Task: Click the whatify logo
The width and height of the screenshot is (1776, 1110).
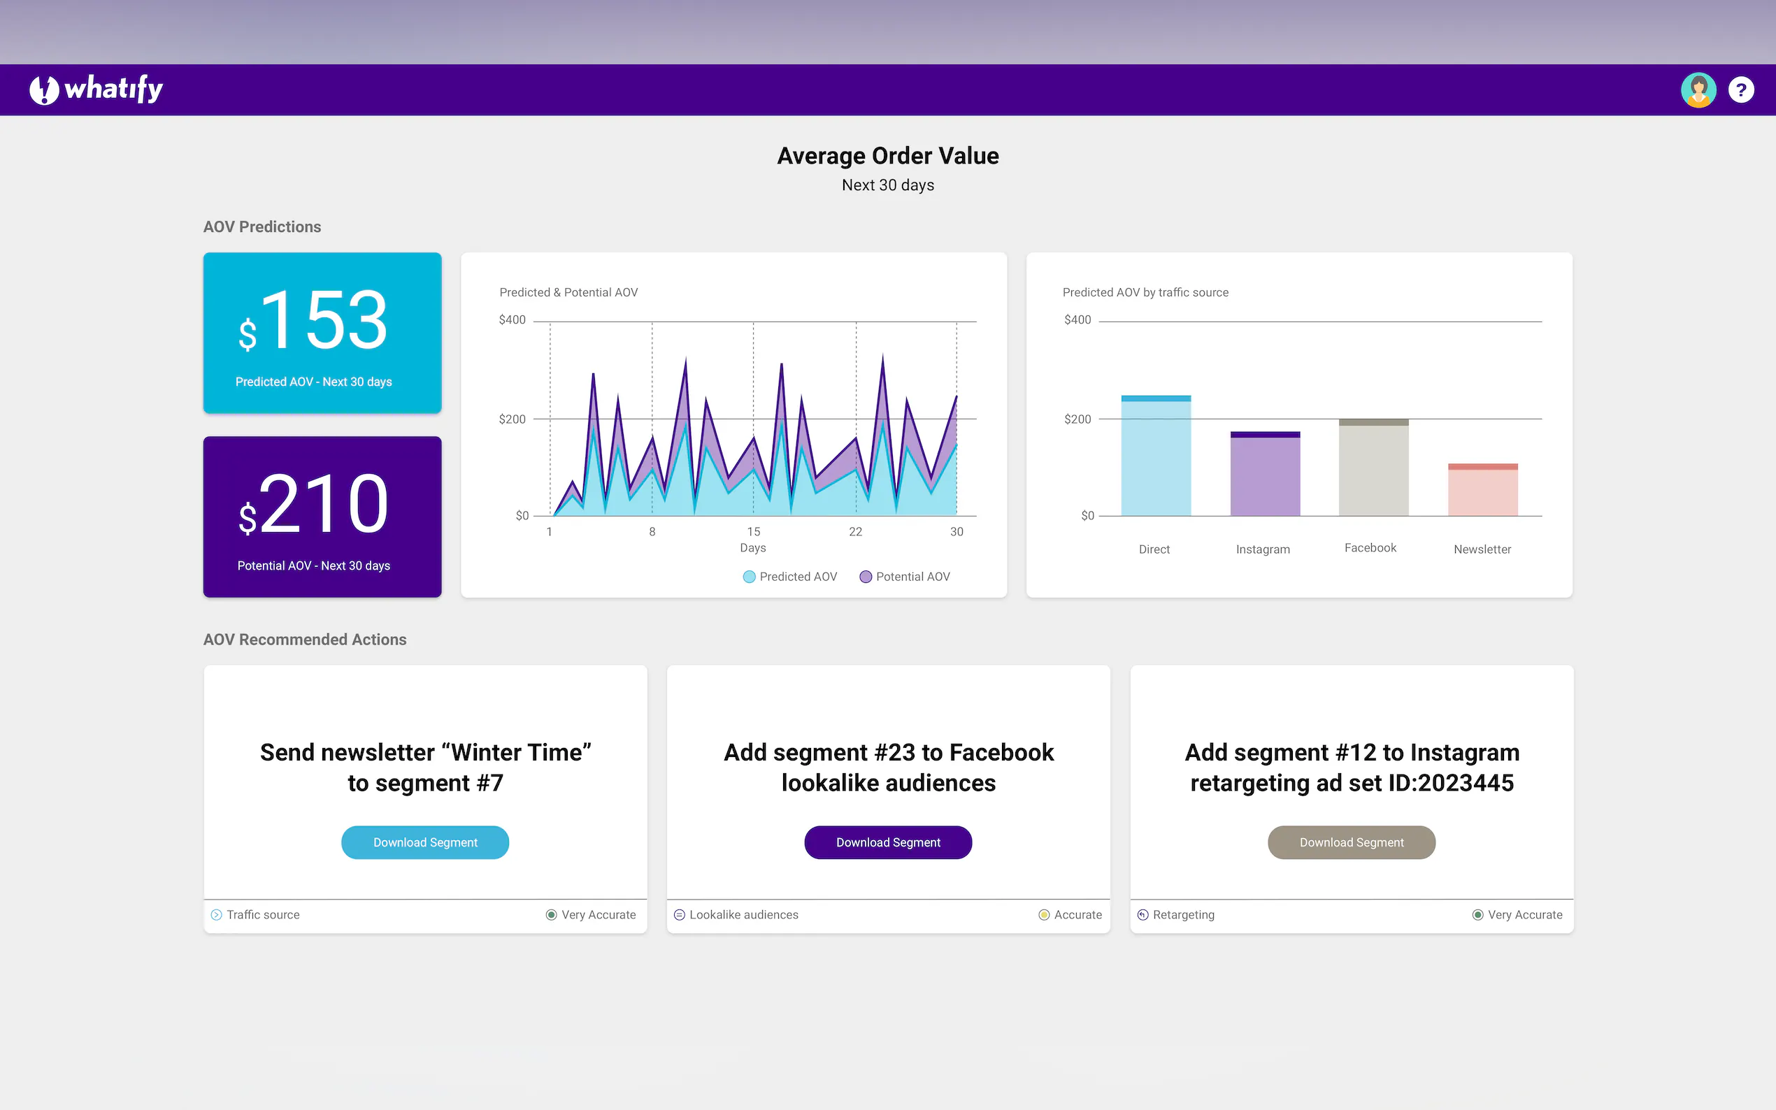Action: point(96,89)
